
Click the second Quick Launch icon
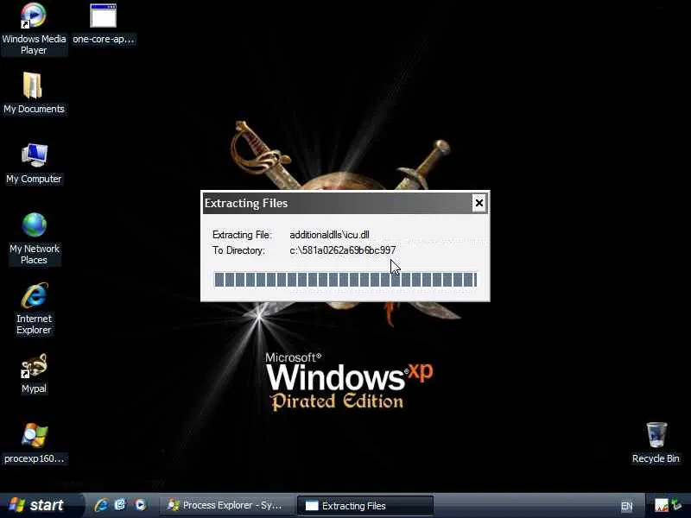120,505
